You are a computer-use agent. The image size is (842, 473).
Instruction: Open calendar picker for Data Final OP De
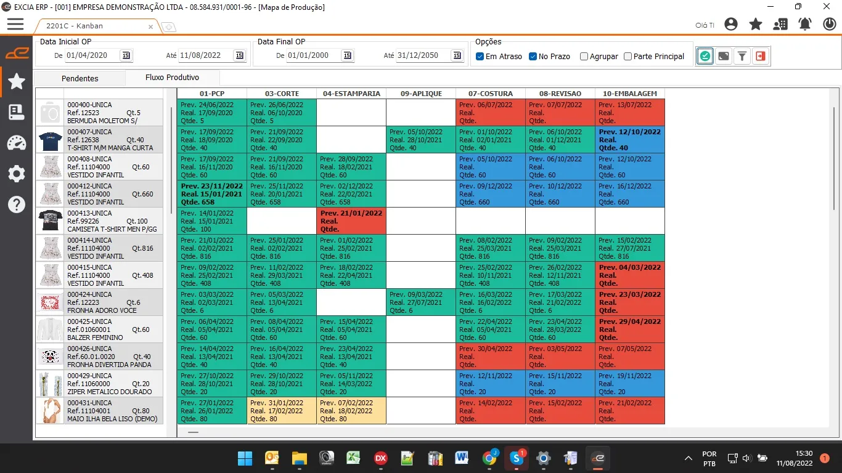348,55
